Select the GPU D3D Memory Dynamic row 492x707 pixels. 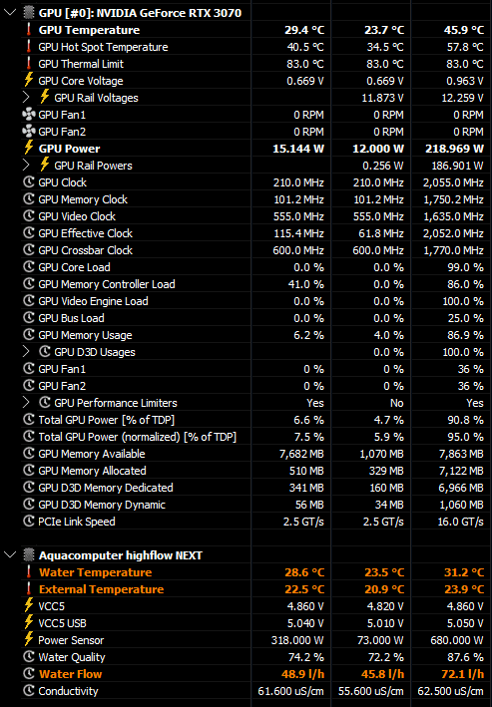click(x=255, y=505)
